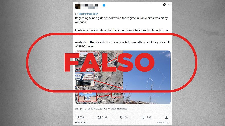Click Mostrar traducción link

[88, 14]
